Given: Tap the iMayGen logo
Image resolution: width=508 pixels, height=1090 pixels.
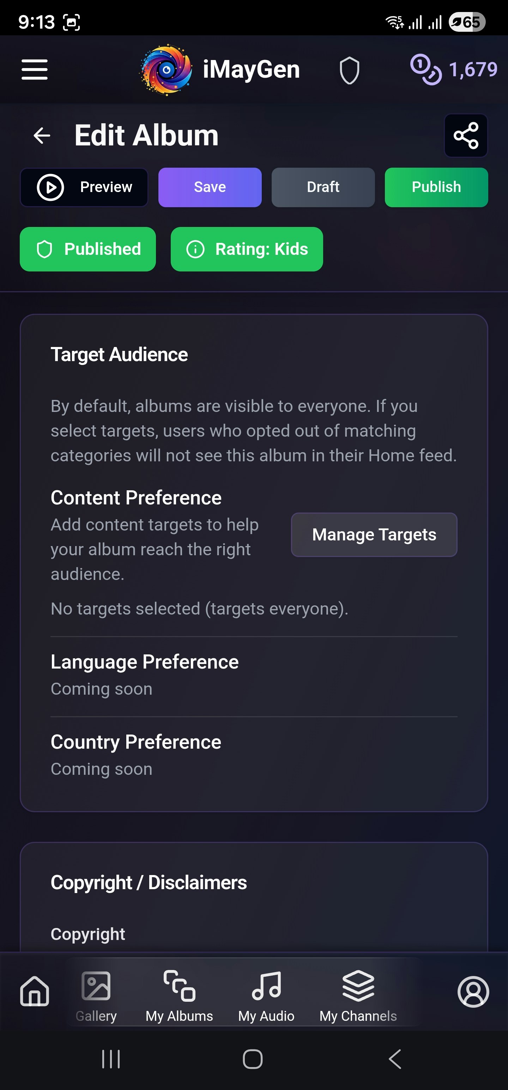Looking at the screenshot, I should 166,70.
